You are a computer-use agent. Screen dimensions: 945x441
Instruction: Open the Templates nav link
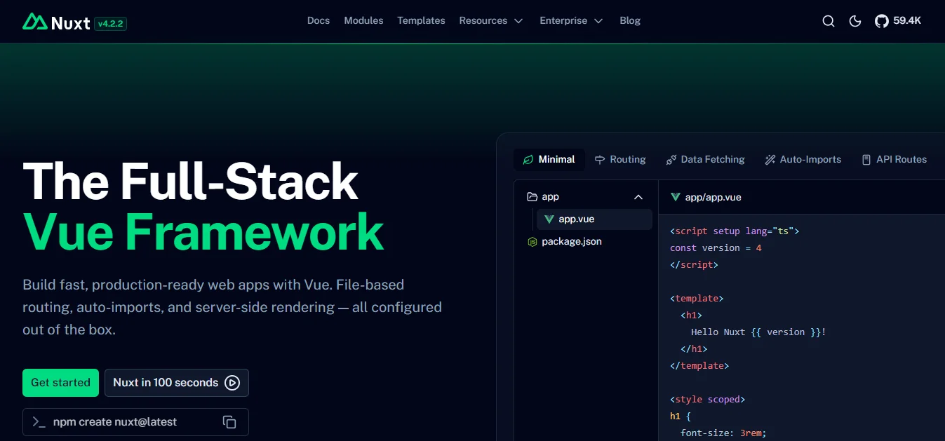click(421, 21)
